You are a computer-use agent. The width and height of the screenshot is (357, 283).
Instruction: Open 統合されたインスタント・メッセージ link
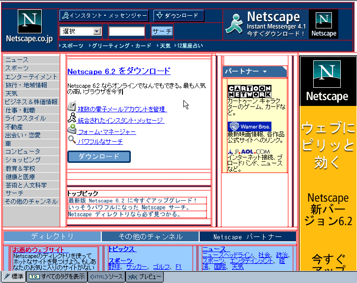(120, 120)
